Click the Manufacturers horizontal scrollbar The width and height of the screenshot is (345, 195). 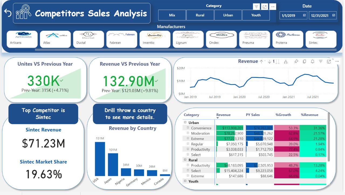[x=185, y=50]
